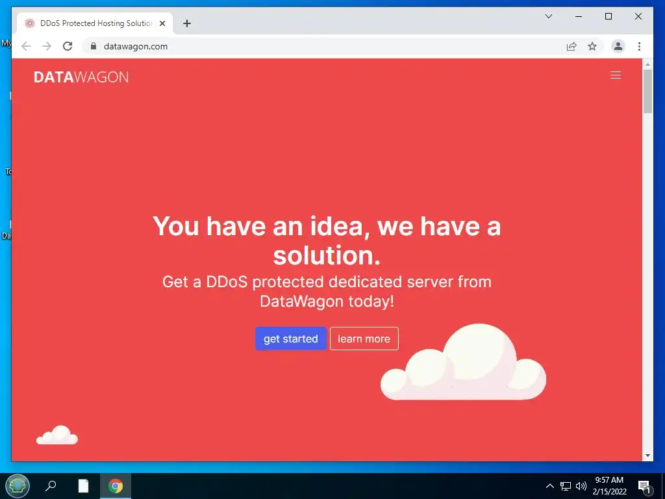
Task: Click the blue get started button
Action: point(290,339)
